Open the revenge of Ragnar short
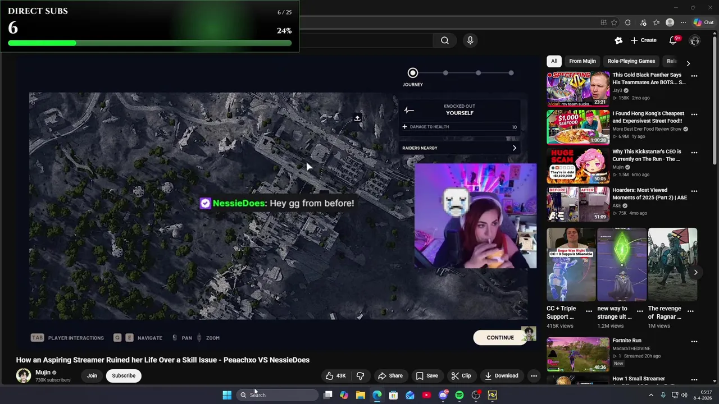Viewport: 719px width, 404px height. [672, 264]
